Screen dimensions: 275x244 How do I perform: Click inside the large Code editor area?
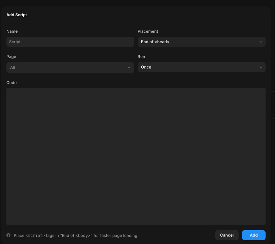pyautogui.click(x=136, y=156)
